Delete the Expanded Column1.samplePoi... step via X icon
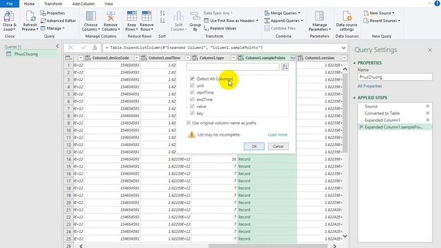 point(361,127)
